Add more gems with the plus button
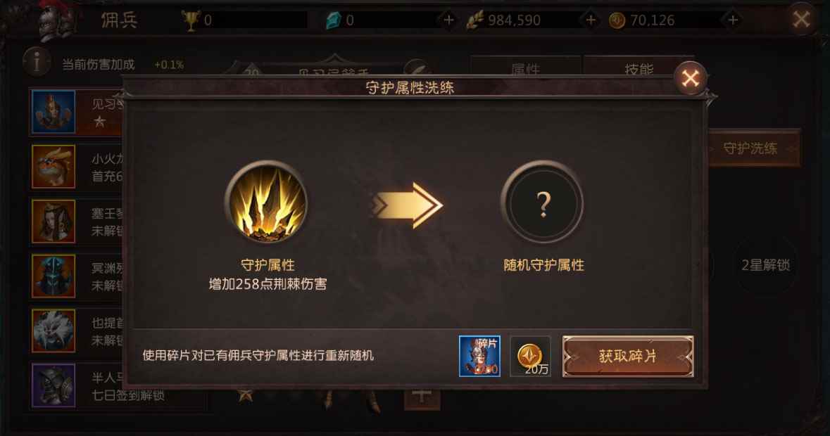Screen dimensions: 830x436 tap(449, 20)
